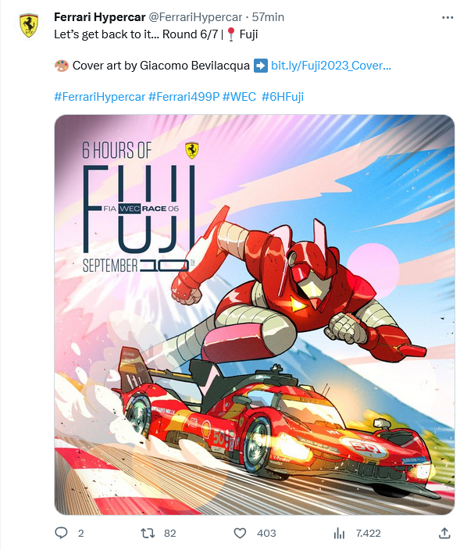Viewport: 467px width, 550px height.
Task: Open the 57min timestamp link
Action: (268, 17)
